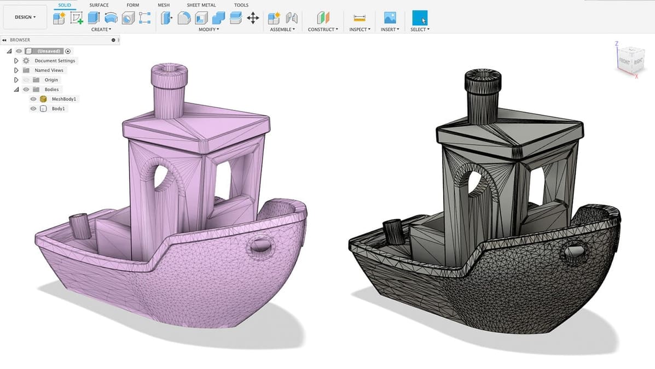Toggle visibility of Body1

[x=33, y=108]
